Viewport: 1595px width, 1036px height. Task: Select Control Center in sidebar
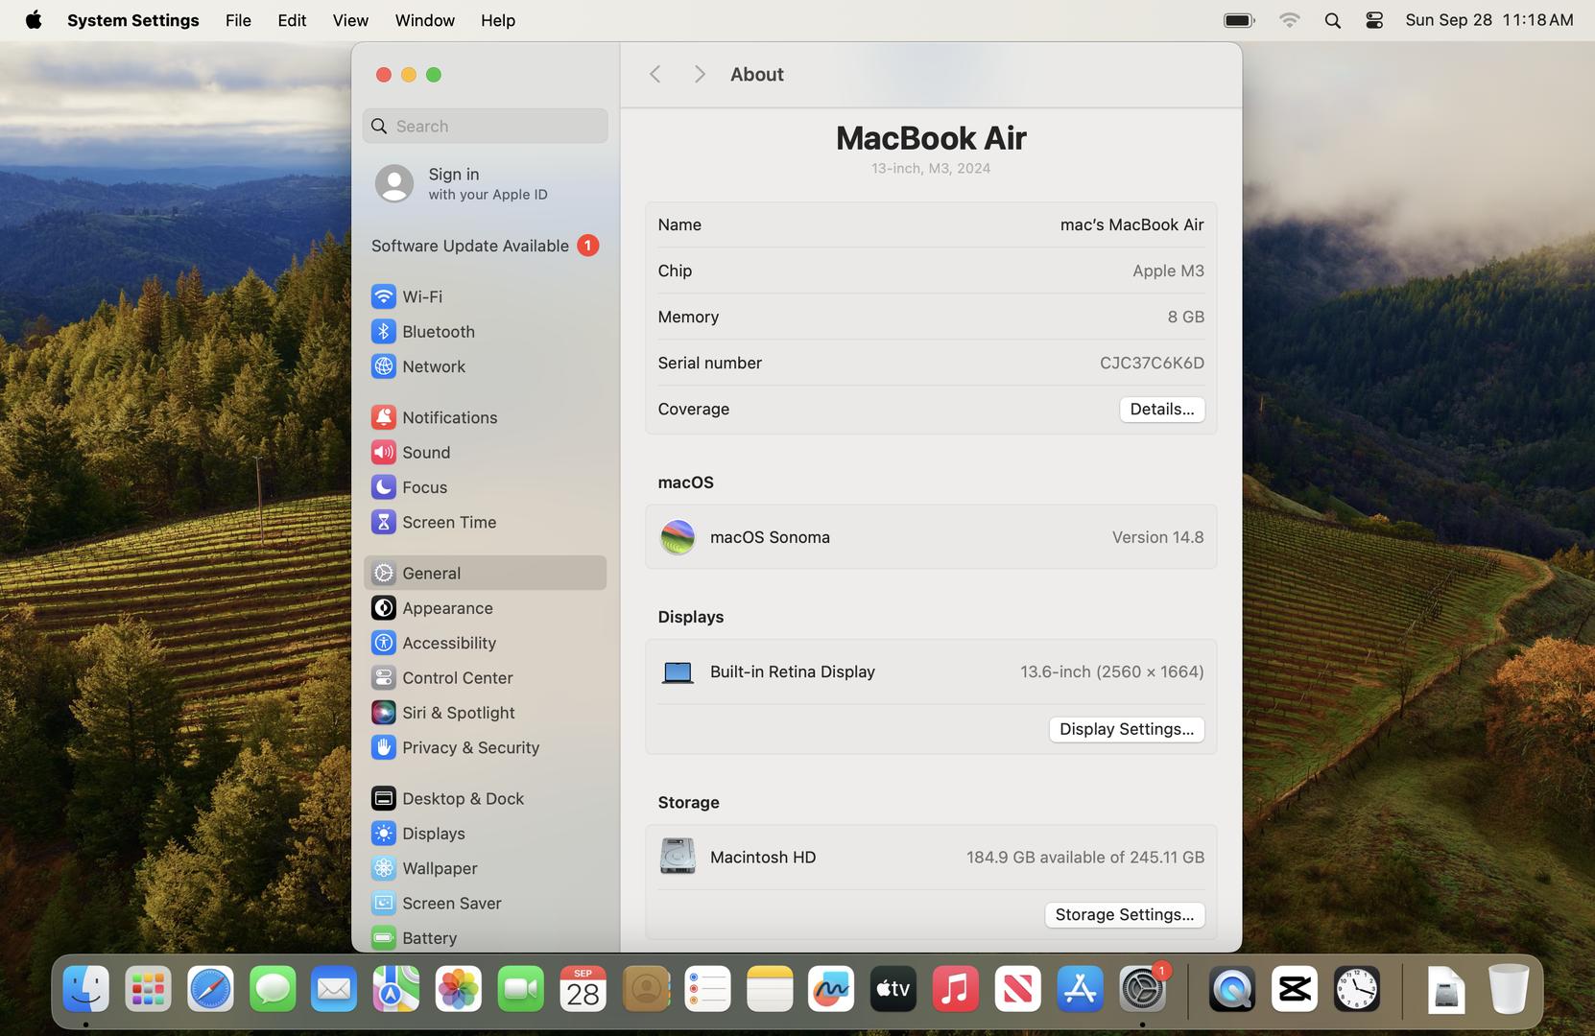[x=485, y=677]
